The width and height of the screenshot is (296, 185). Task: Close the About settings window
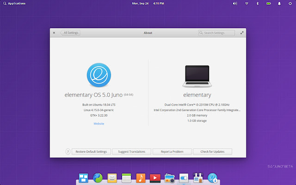point(54,33)
